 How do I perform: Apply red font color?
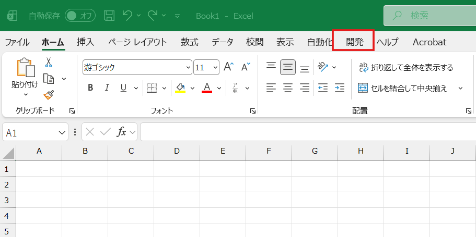tap(207, 88)
